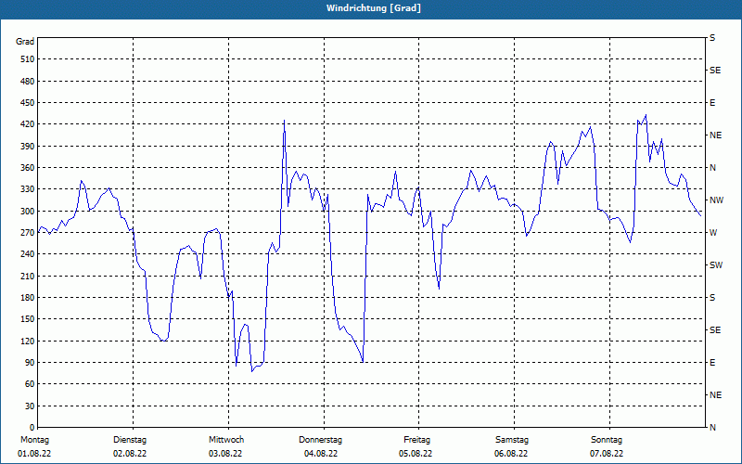Select the date 03.08.22

pyautogui.click(x=225, y=454)
